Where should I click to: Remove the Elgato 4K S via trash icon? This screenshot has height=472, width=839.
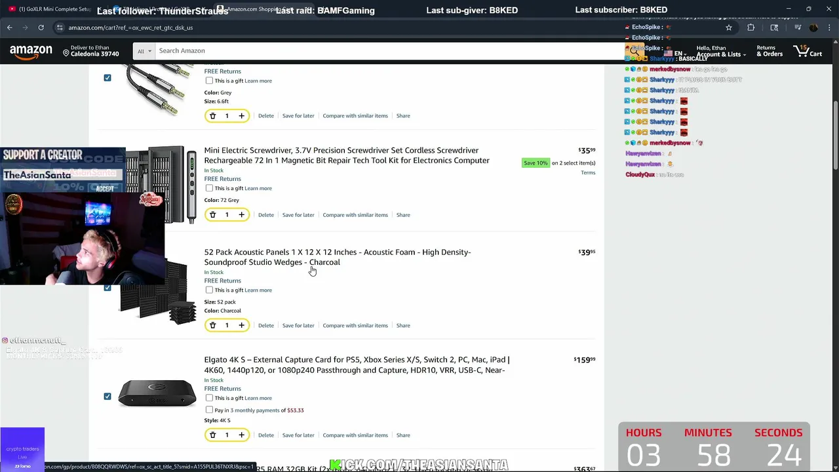(212, 435)
